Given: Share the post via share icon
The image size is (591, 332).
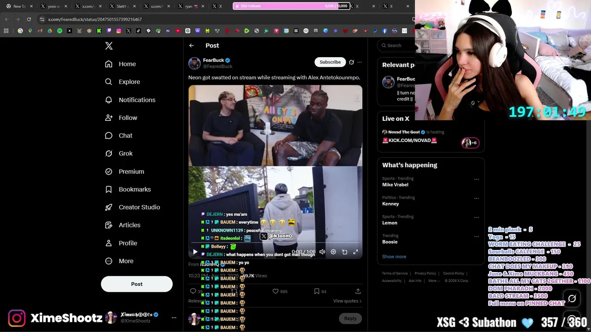Looking at the screenshot, I should point(358,291).
